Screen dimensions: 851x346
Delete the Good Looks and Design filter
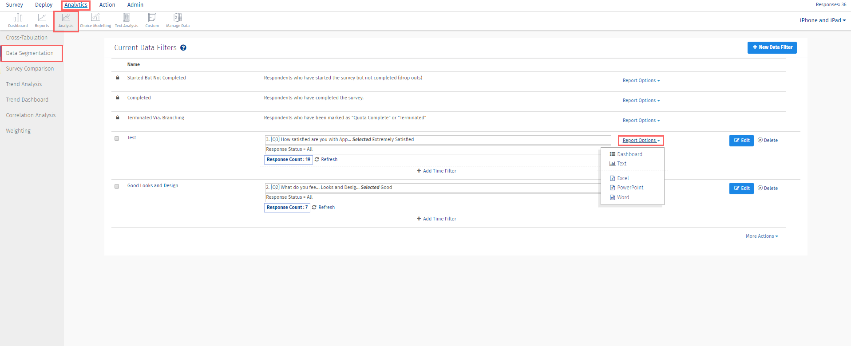point(768,188)
